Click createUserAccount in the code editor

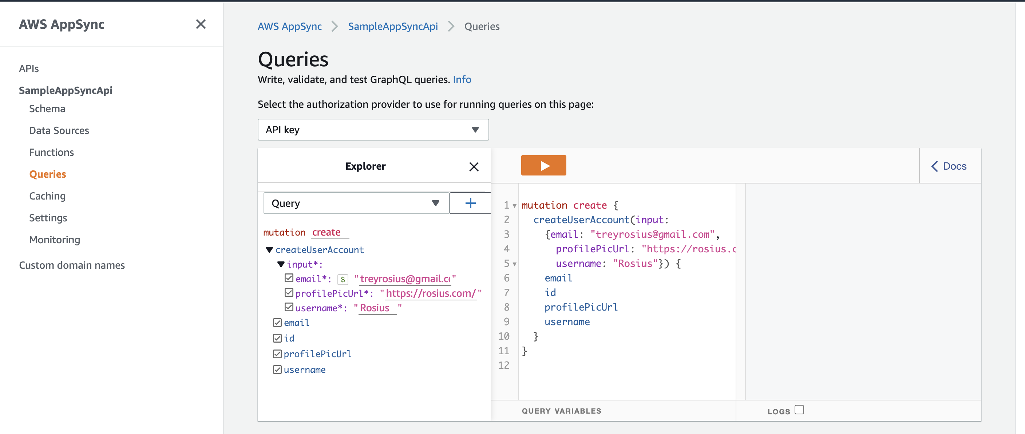pyautogui.click(x=581, y=220)
